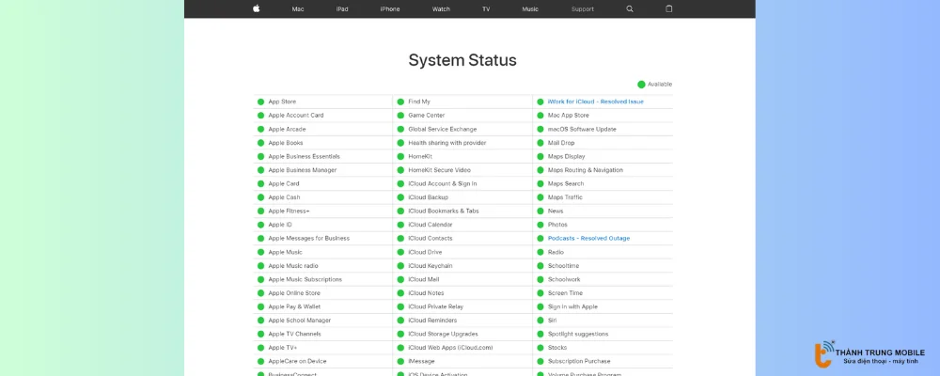Image resolution: width=940 pixels, height=376 pixels.
Task: Select the Spotlight suggestions row
Action: [x=603, y=334]
